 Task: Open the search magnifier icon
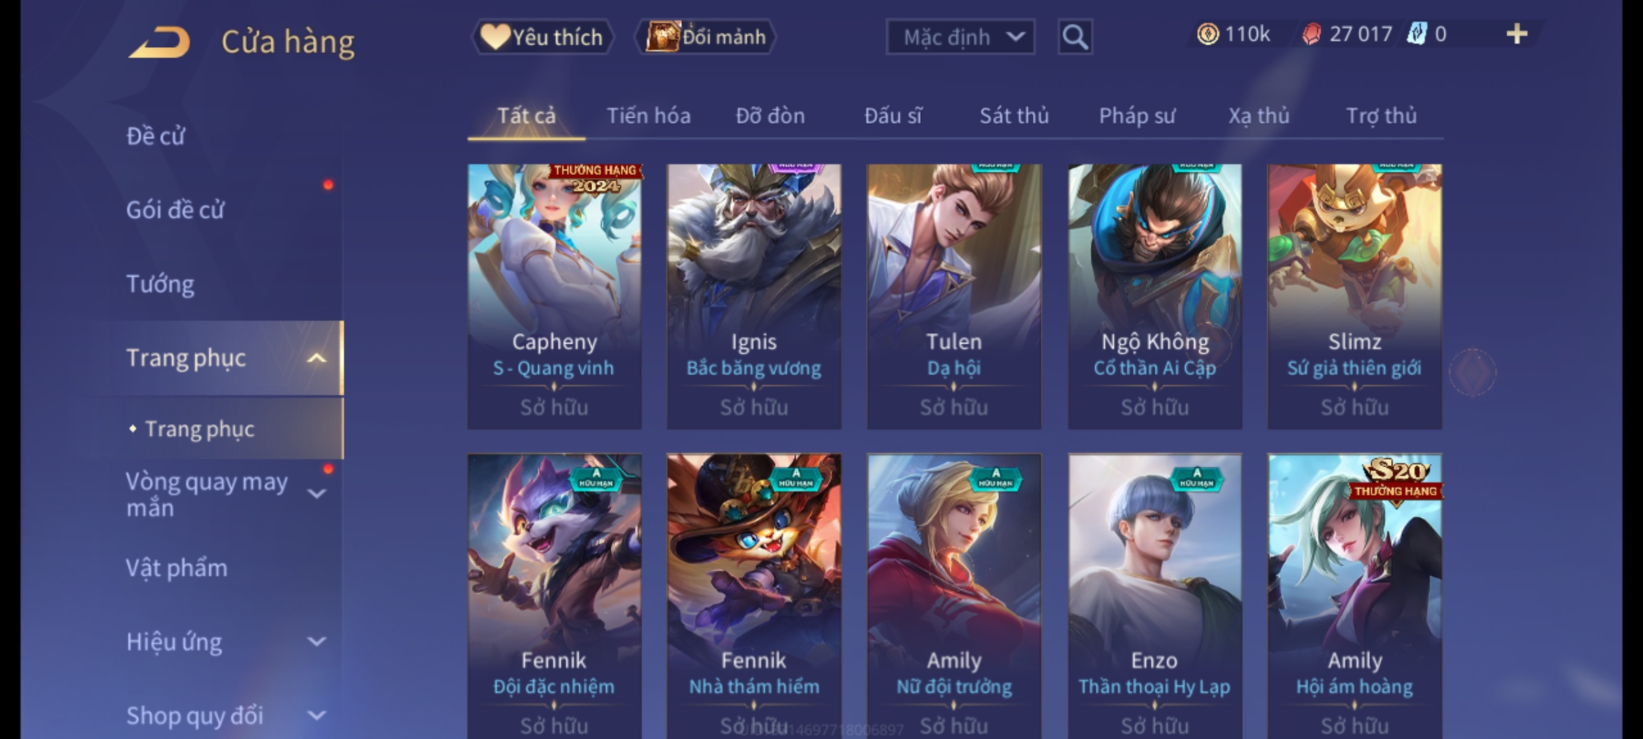click(1075, 37)
